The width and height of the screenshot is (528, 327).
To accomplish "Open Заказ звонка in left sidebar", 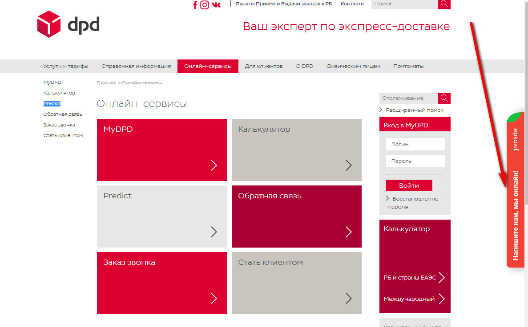I will 59,125.
